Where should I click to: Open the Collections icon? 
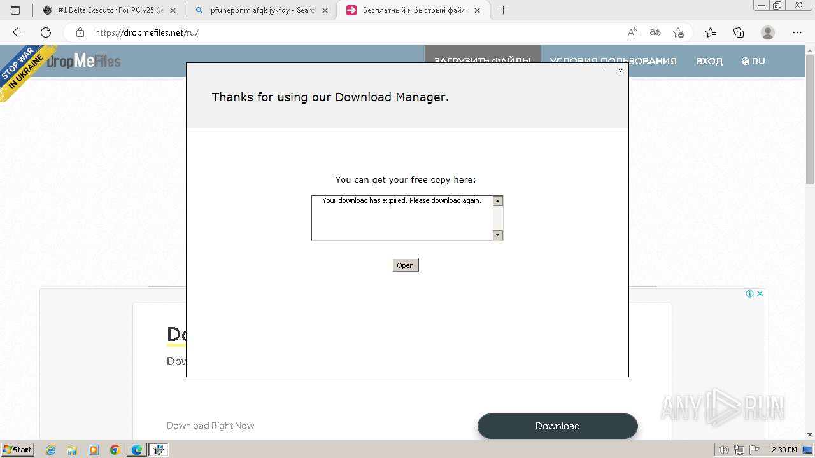(x=739, y=32)
